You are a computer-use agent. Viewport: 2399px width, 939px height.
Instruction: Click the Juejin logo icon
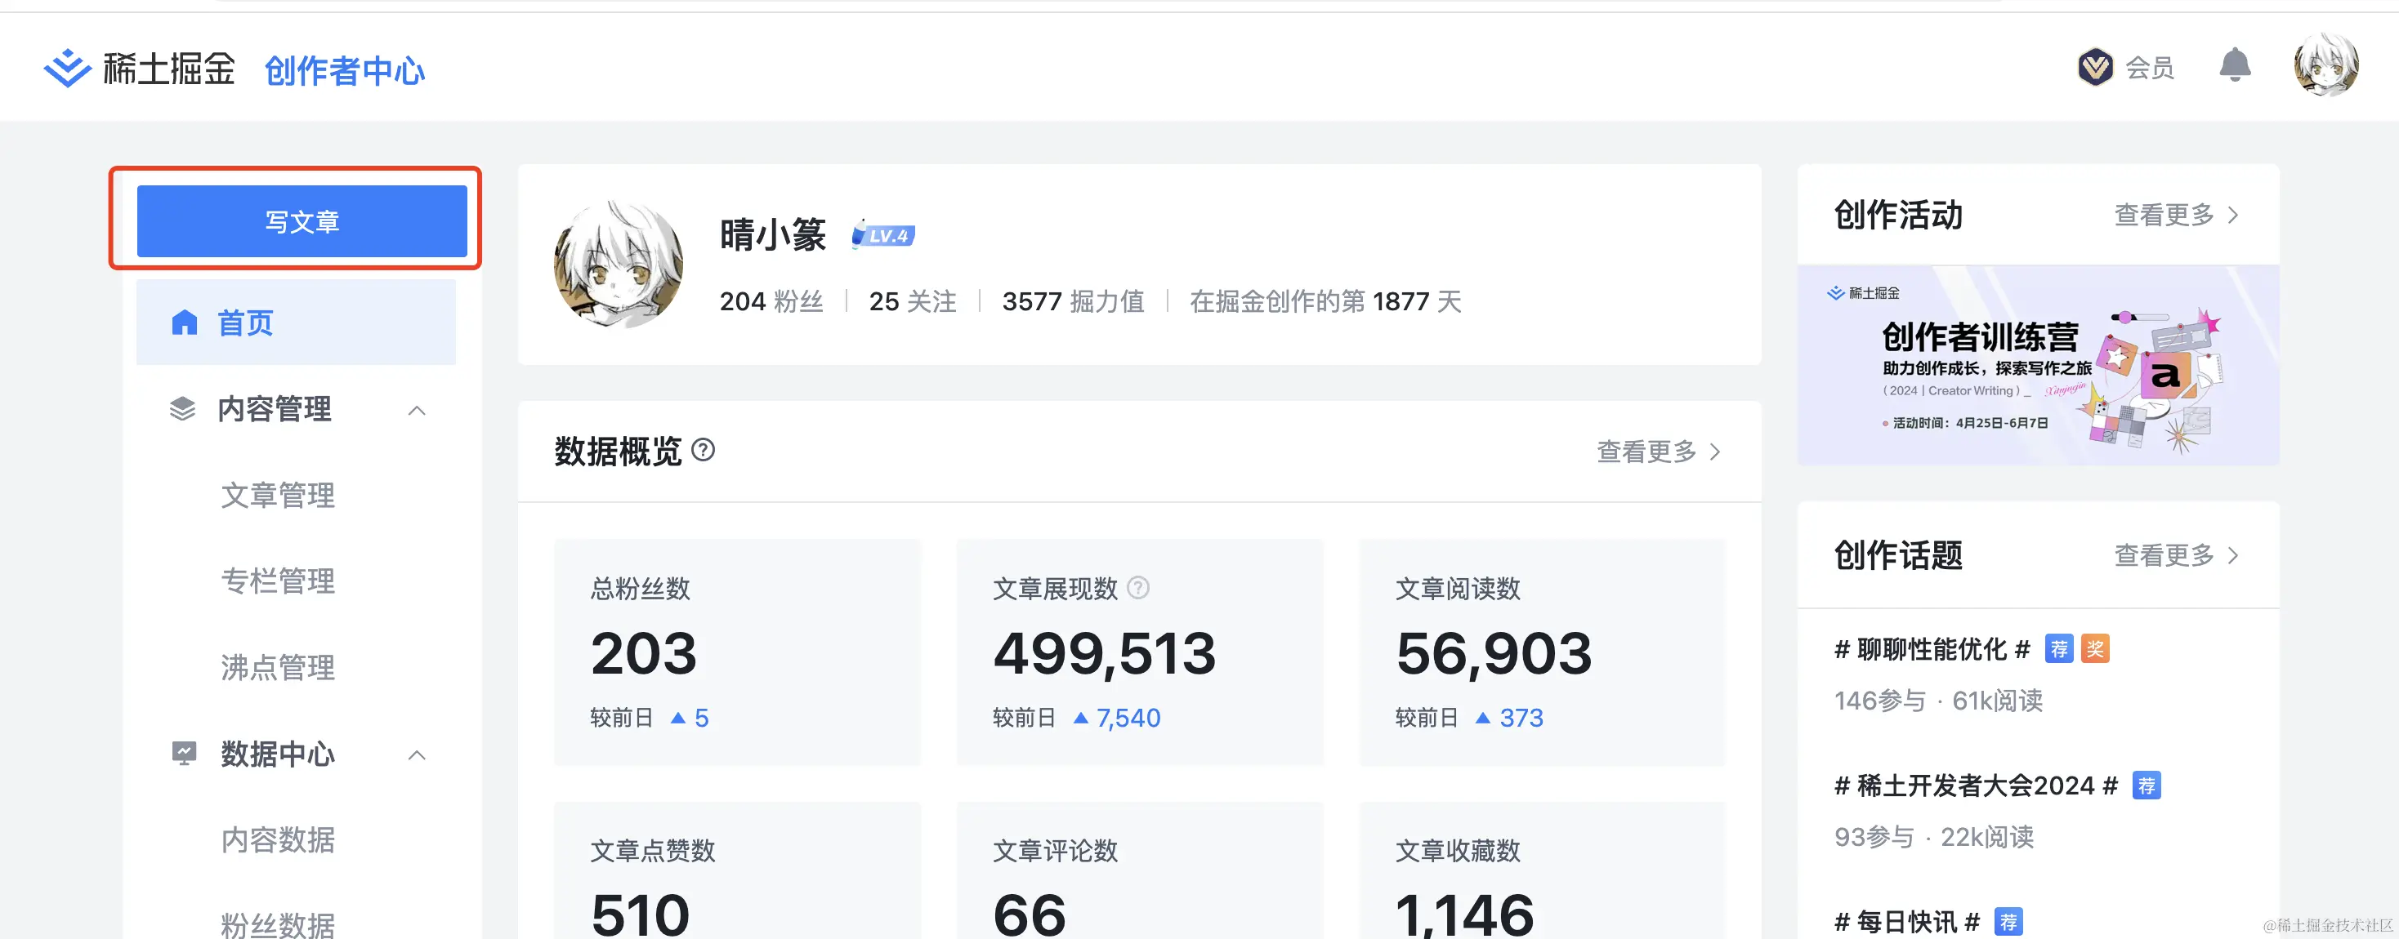[x=67, y=68]
